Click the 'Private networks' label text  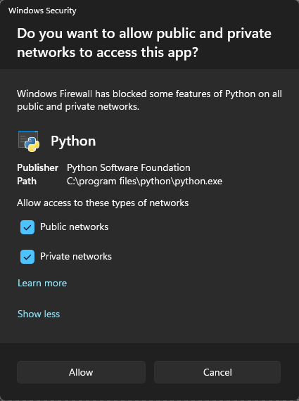pyautogui.click(x=76, y=256)
